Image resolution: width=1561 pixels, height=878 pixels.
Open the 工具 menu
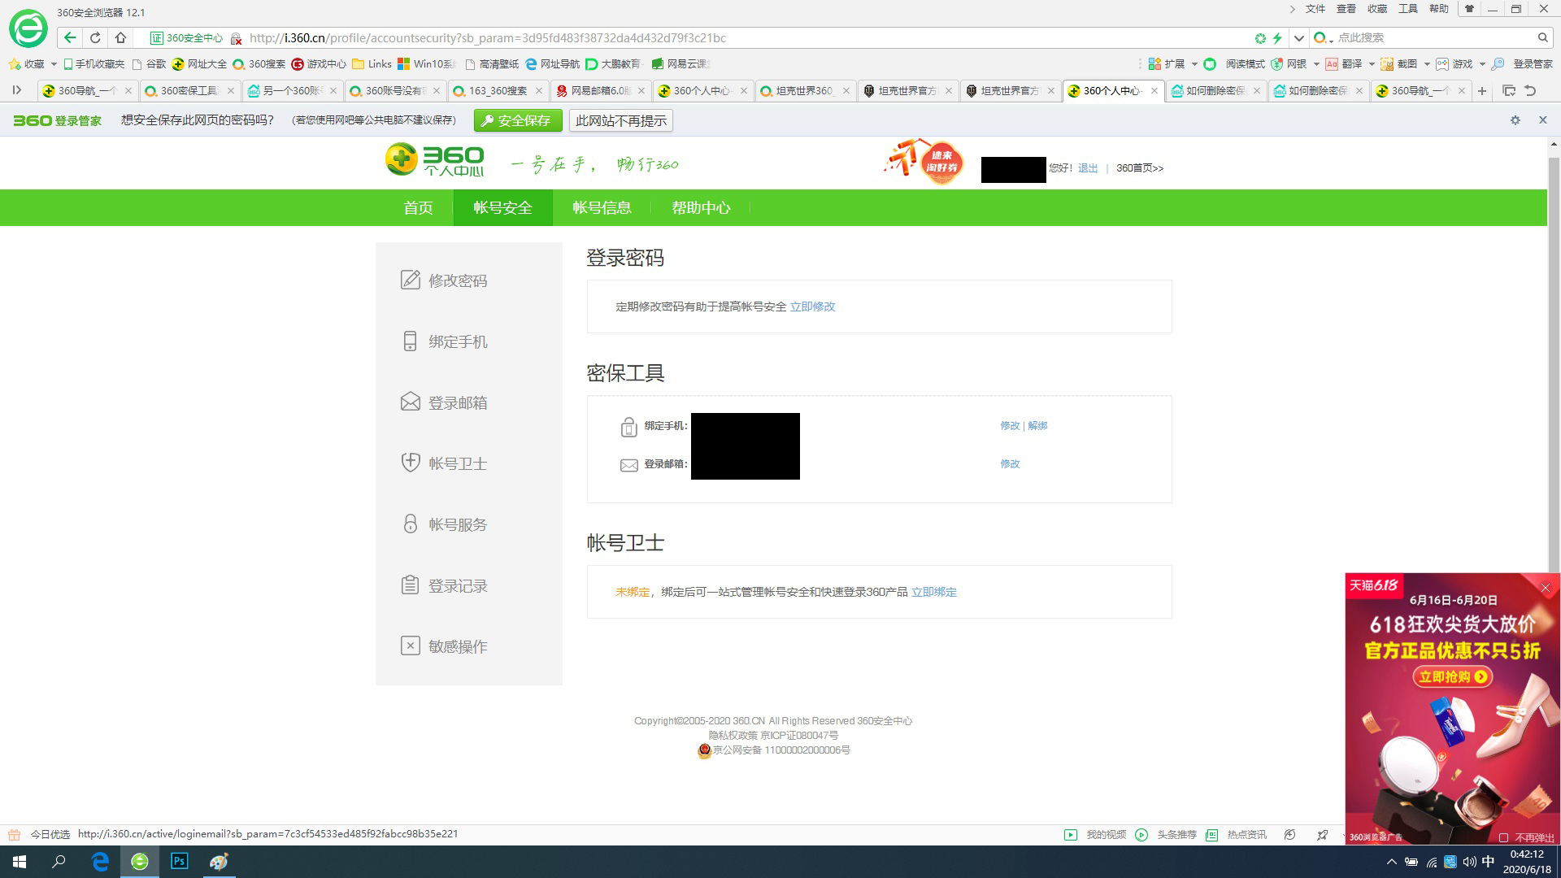click(x=1408, y=9)
